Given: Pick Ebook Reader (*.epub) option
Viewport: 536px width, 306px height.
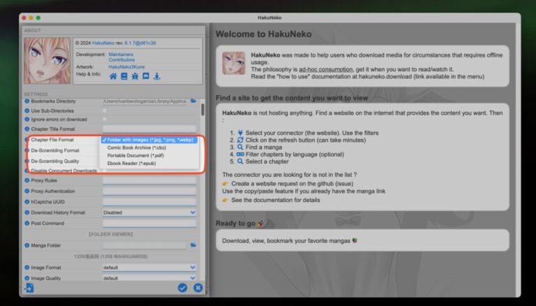Looking at the screenshot, I should coord(133,163).
